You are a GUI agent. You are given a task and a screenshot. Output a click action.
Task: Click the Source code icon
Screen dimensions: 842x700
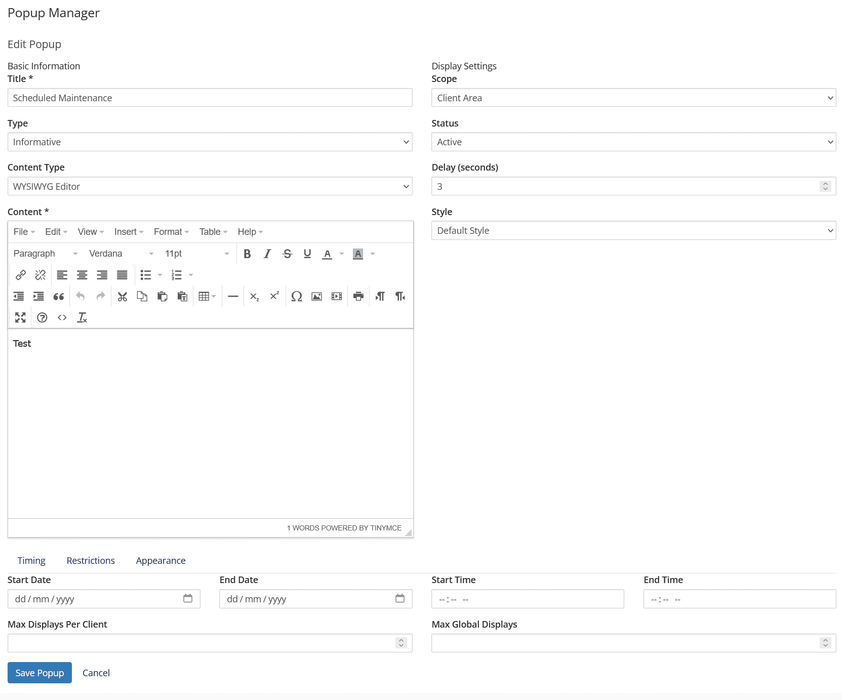(x=62, y=317)
